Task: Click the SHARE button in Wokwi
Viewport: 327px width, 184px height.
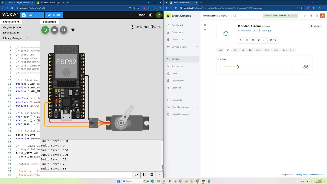Action: [54, 15]
